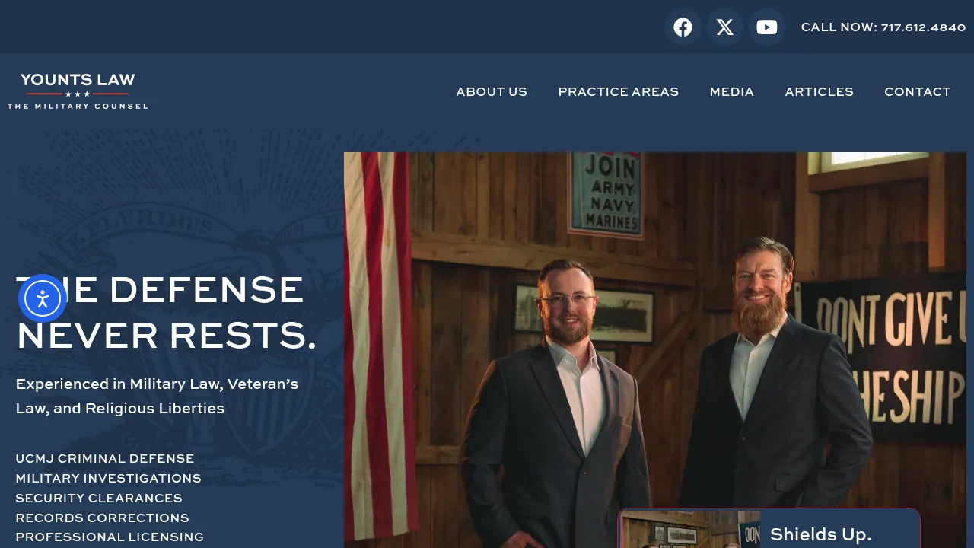Click the Shields Up video thumbnail
This screenshot has width=974, height=548.
tap(689, 530)
